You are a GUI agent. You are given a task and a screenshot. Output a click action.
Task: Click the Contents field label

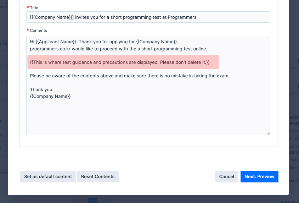pos(38,31)
